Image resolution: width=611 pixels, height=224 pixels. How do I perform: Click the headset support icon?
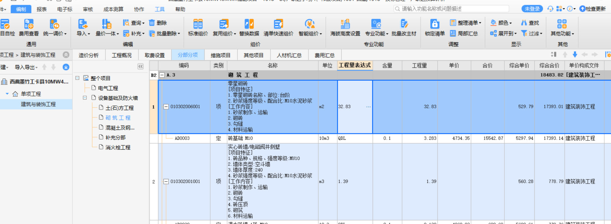click(x=550, y=9)
